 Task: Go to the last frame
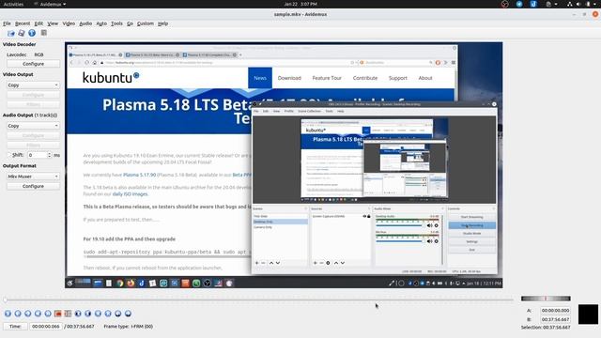coord(108,314)
